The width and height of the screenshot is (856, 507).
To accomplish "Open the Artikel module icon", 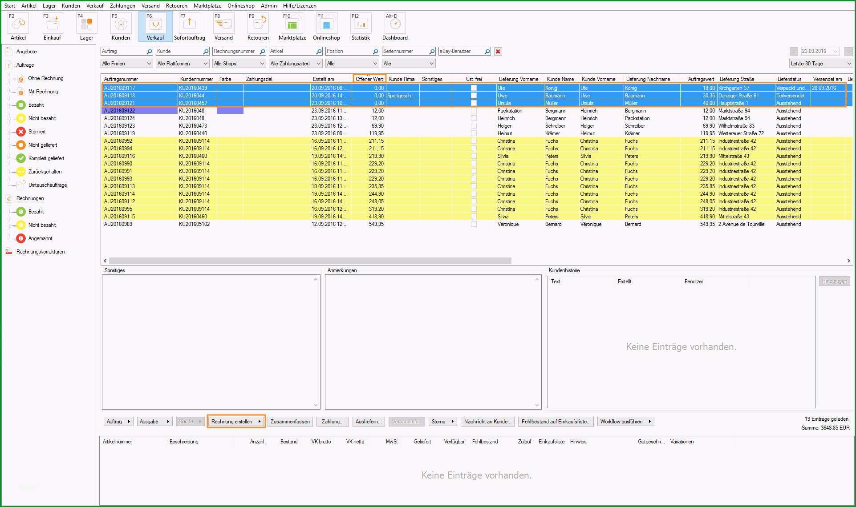I will tap(18, 27).
